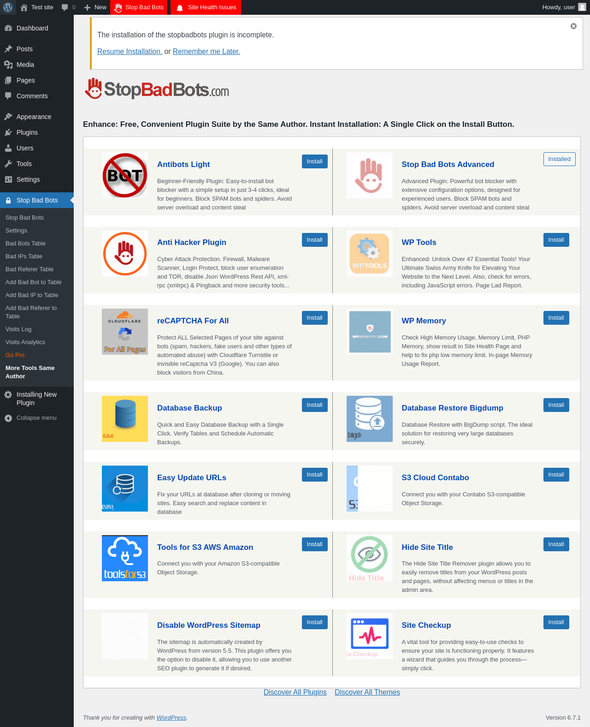Click the reCAPTCHA Cloudflare icon
This screenshot has width=590, height=727.
pos(125,332)
